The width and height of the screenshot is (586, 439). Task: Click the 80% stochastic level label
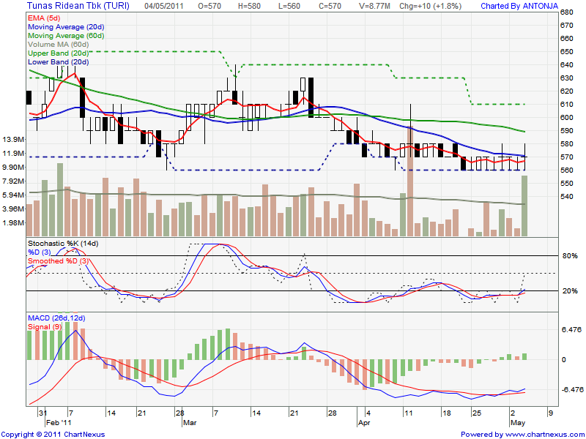tap(570, 255)
